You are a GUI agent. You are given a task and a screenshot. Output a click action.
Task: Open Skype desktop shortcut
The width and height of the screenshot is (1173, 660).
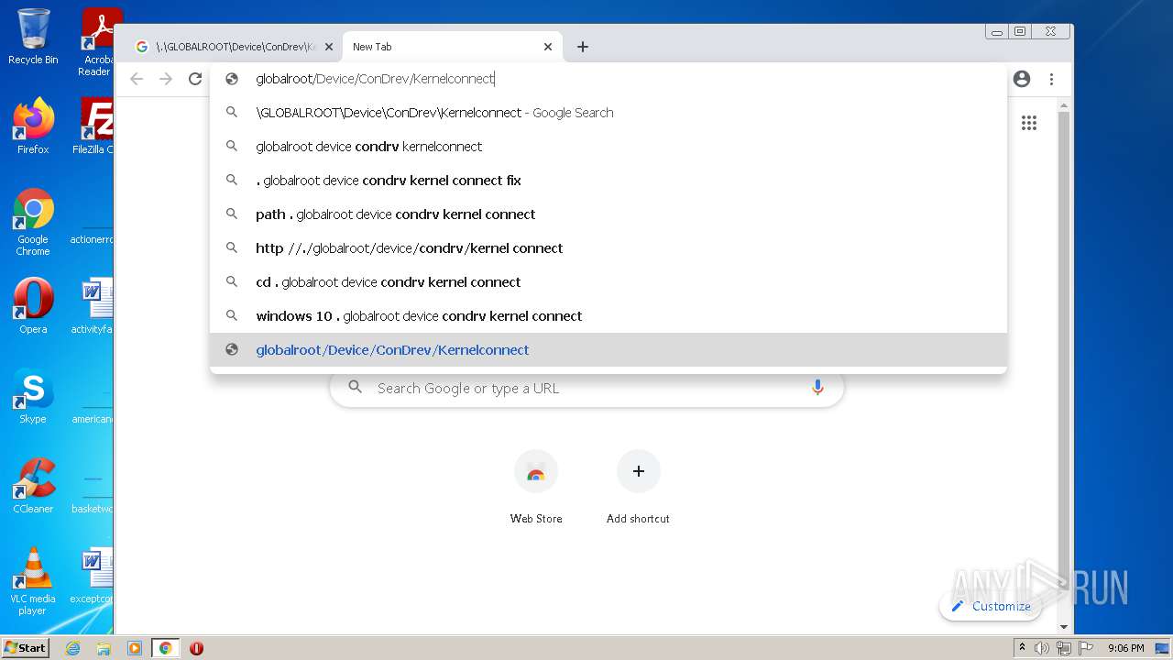pos(33,396)
